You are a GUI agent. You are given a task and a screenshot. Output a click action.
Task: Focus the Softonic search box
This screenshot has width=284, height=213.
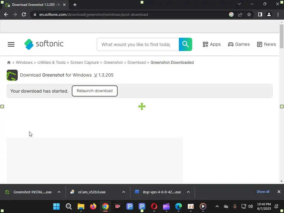138,44
